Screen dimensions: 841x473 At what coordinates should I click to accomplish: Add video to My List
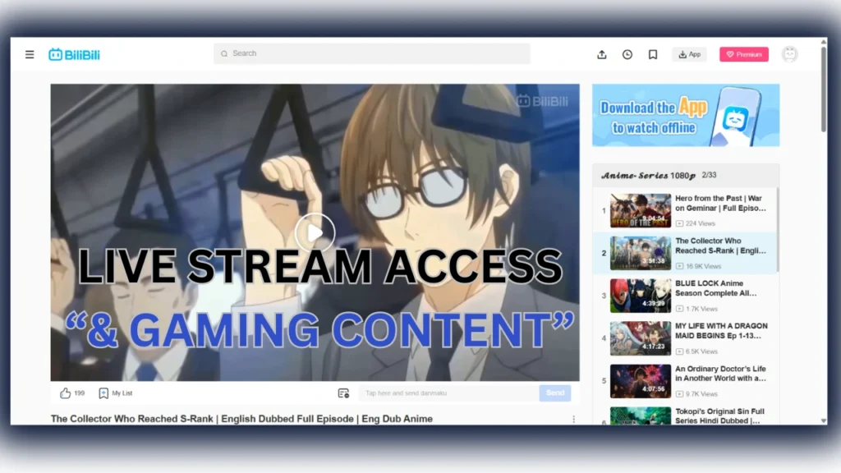point(115,393)
